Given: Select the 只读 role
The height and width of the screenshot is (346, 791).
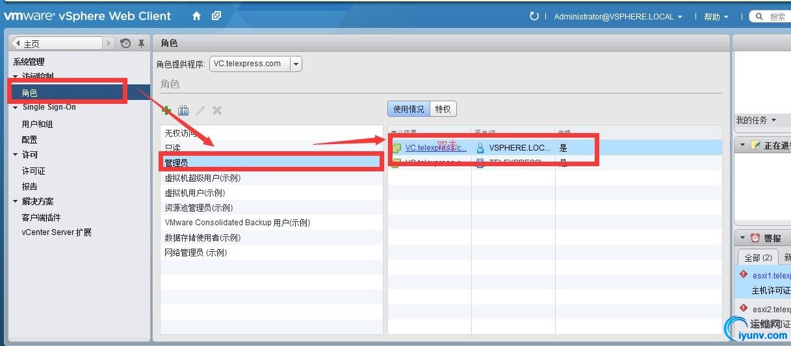Looking at the screenshot, I should pos(272,148).
